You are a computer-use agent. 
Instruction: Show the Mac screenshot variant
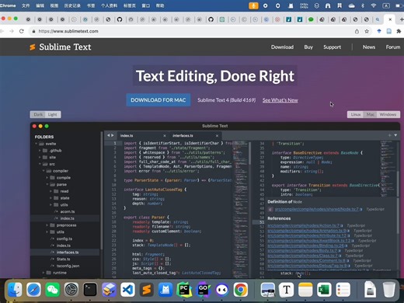coord(371,114)
